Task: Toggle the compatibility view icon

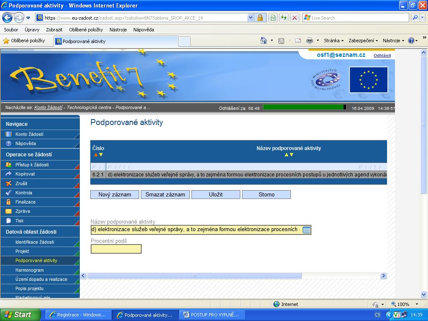Action: (x=273, y=18)
